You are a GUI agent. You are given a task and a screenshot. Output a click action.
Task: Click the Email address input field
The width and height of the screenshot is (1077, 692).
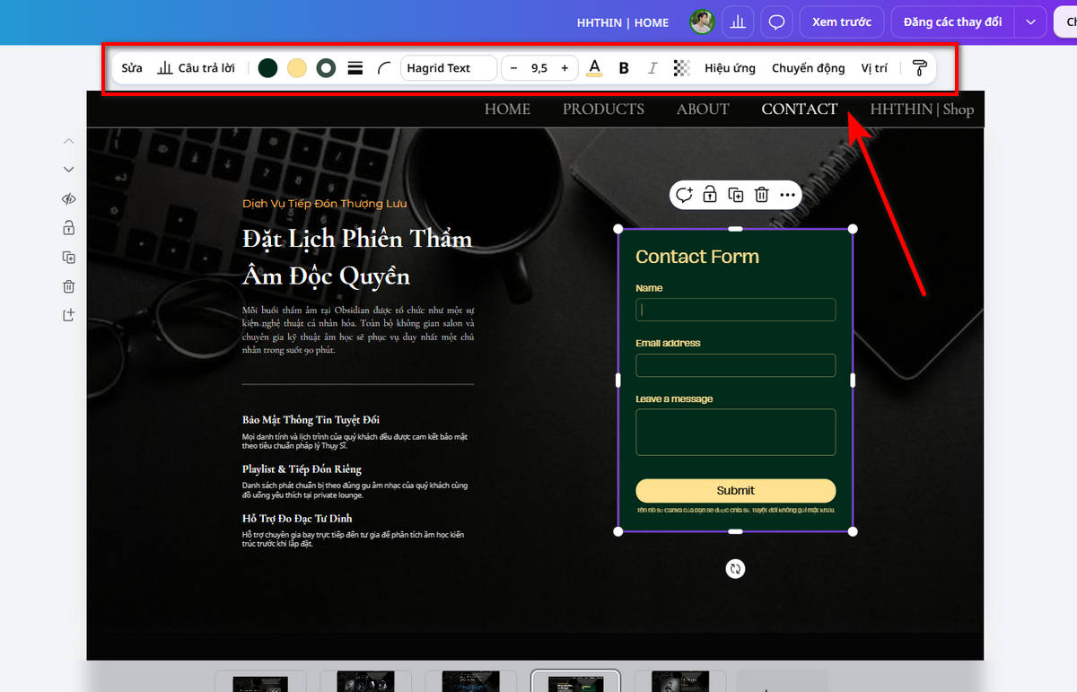point(736,365)
